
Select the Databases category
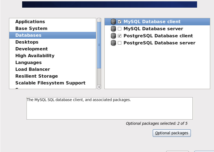[53, 35]
